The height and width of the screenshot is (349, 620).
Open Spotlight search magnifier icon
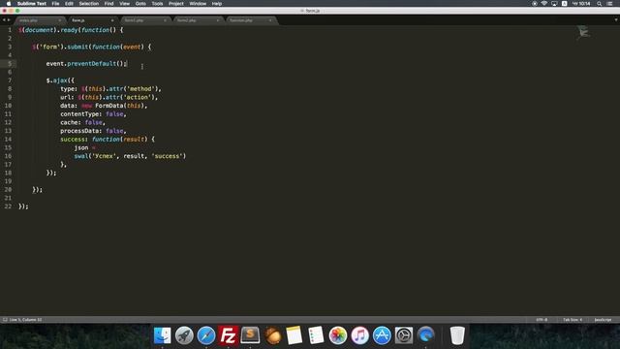pyautogui.click(x=600, y=4)
